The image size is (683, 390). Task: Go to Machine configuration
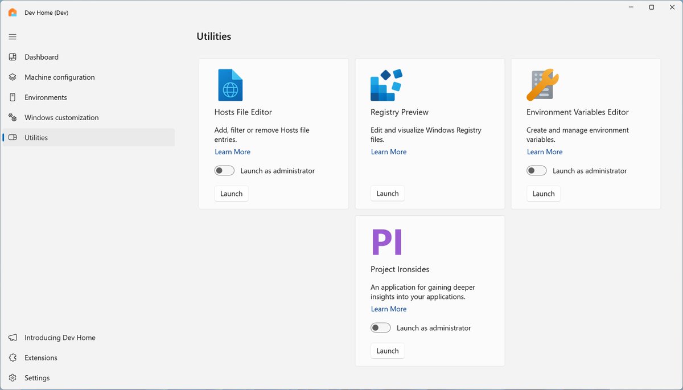point(89,77)
